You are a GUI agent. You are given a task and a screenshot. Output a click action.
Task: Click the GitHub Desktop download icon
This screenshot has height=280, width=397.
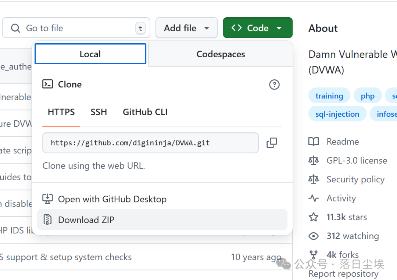(47, 199)
